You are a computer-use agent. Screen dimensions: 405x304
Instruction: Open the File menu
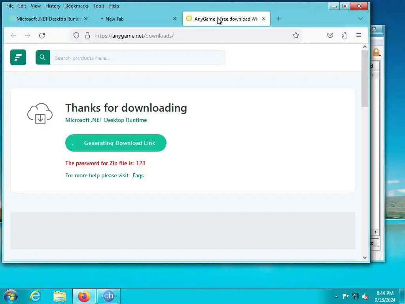click(10, 6)
